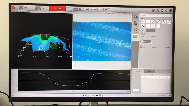Expand the circular-icon toolbar dropdown arrow
189x106 pixels.
tap(109, 9)
